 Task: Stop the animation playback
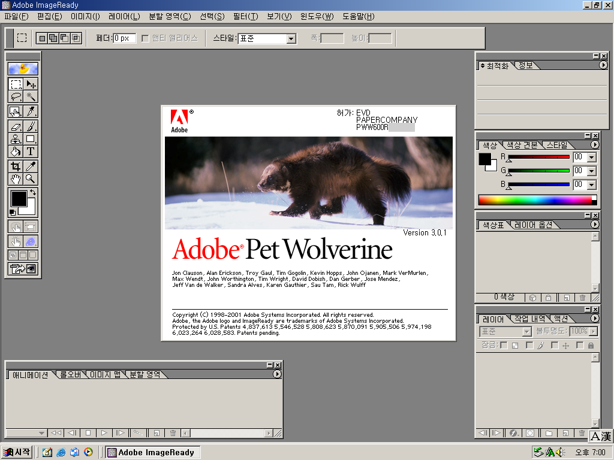88,433
